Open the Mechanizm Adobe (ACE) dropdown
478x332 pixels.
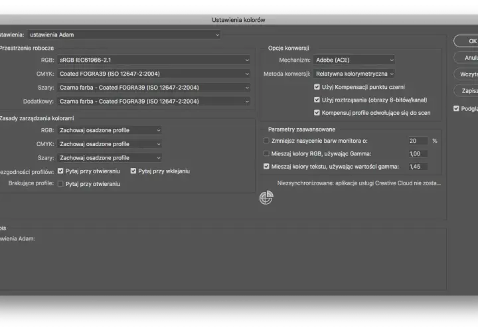click(x=355, y=60)
